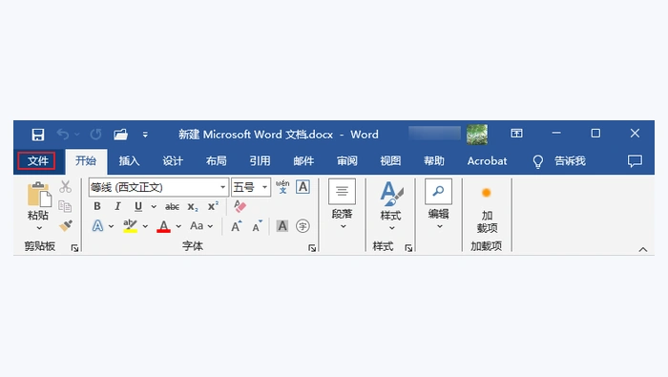The width and height of the screenshot is (668, 377).
Task: Open the Text Effects dropdown arrow
Action: click(112, 226)
